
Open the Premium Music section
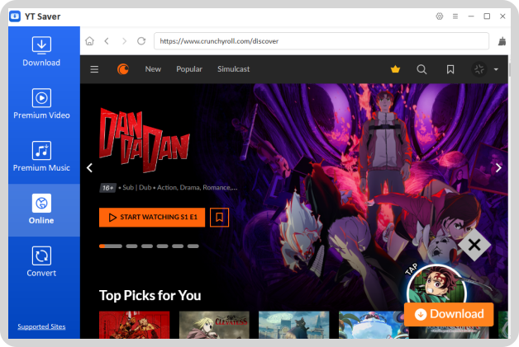(41, 157)
